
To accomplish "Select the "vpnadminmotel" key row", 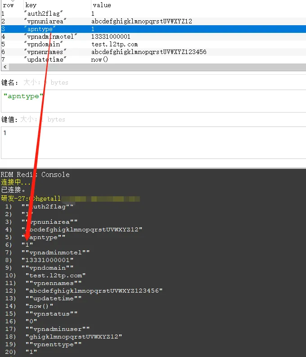I will pyautogui.click(x=50, y=36).
